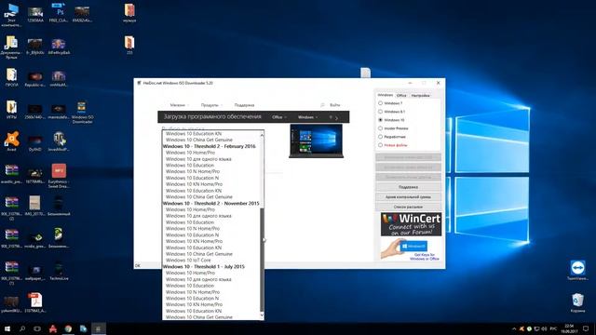Select Windows 10 N Home/Pro under November 2015

[193, 229]
